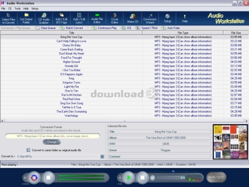The image size is (249, 187).
Task: Click green Play button in player
Action: click(x=128, y=178)
